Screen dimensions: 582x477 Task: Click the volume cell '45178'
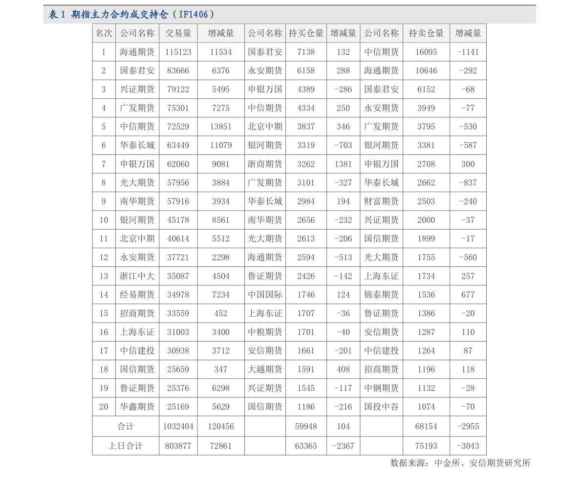pyautogui.click(x=178, y=220)
